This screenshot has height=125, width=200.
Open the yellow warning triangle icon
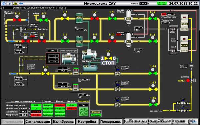15,3
